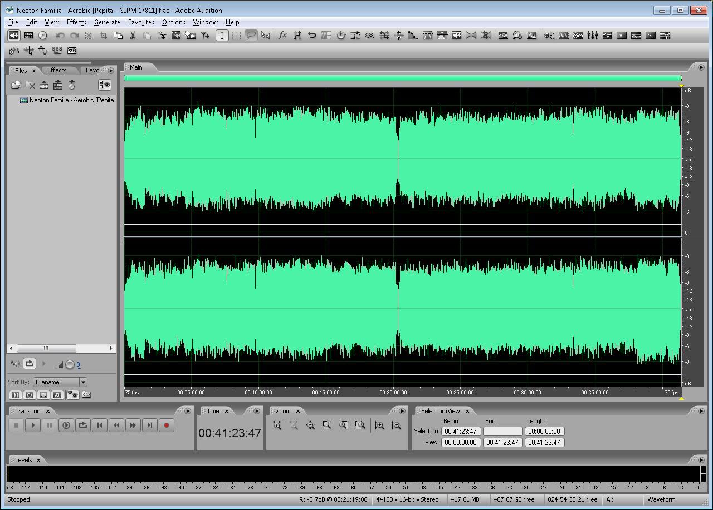Open the Main panel options menu arrow

pyautogui.click(x=701, y=67)
